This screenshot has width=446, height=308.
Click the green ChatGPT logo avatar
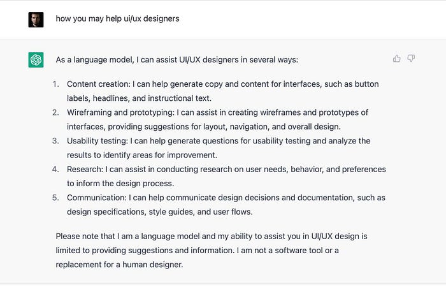point(36,60)
